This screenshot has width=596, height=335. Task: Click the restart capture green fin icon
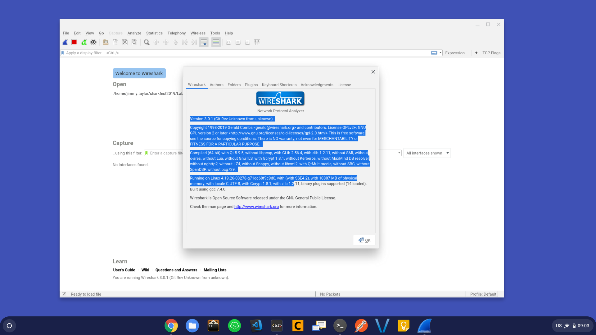[84, 42]
